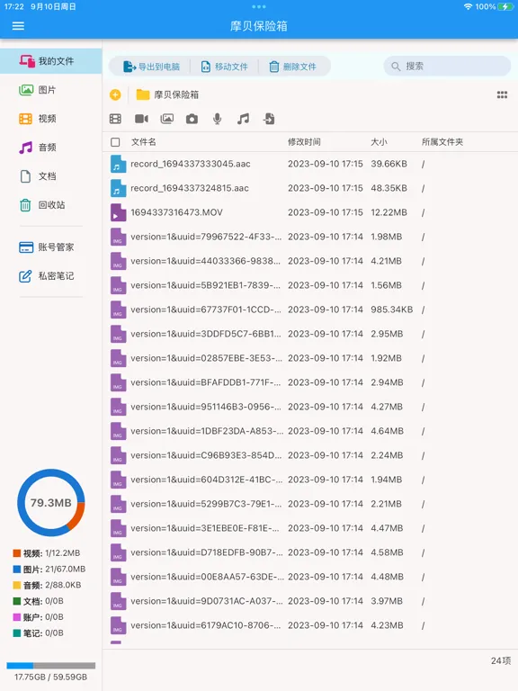Click orange 视频 legend swatch

(x=17, y=553)
